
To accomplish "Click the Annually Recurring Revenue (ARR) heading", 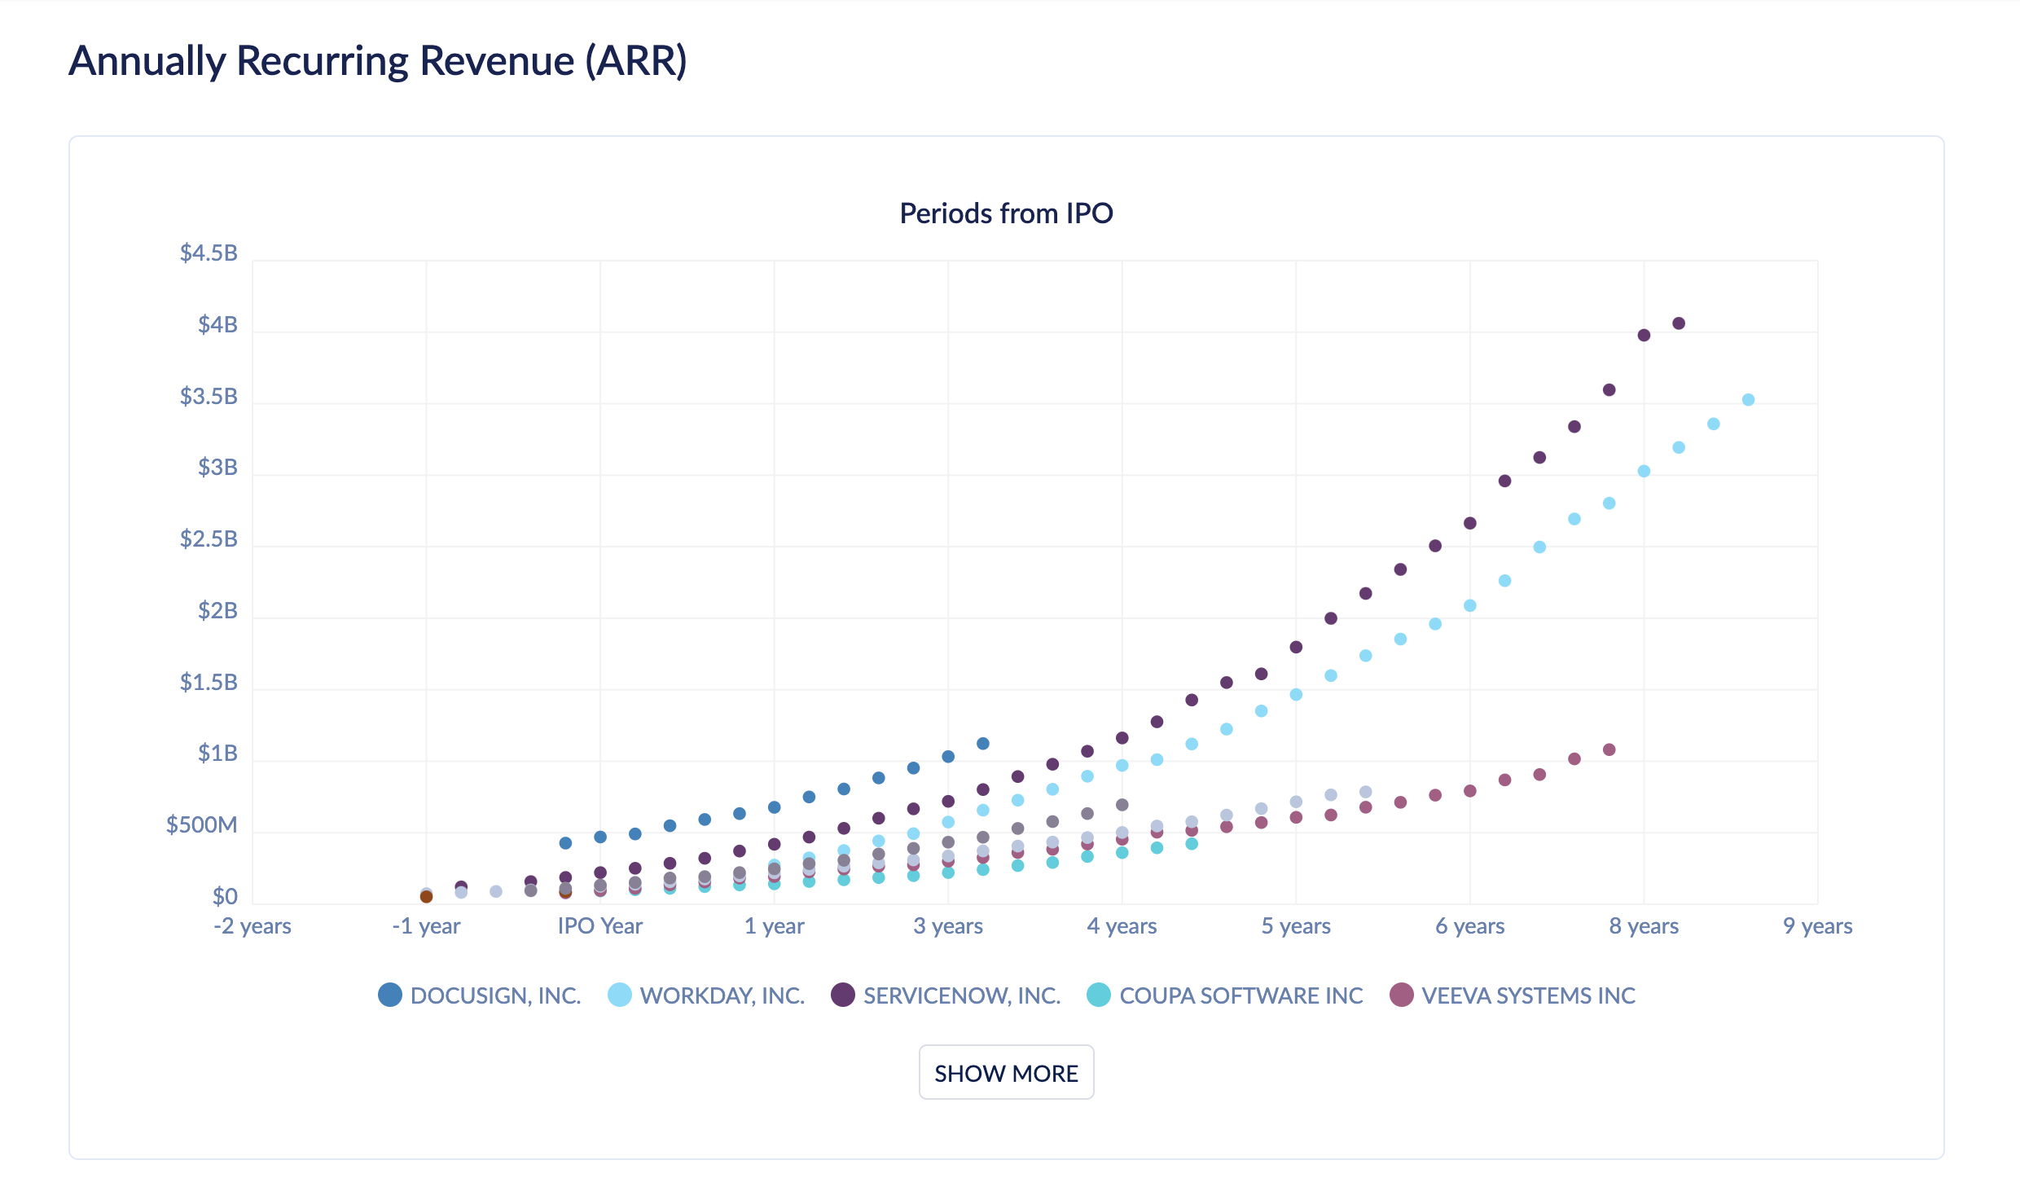I will (x=378, y=59).
